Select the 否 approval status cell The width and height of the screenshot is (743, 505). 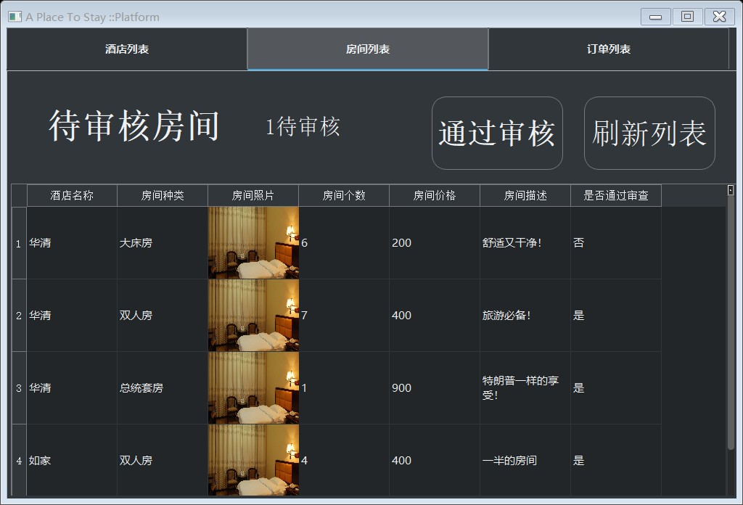616,243
